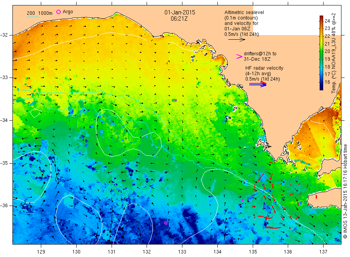Click the "137" longitude axis label
This screenshot has width=350, height=257.
[323, 252]
